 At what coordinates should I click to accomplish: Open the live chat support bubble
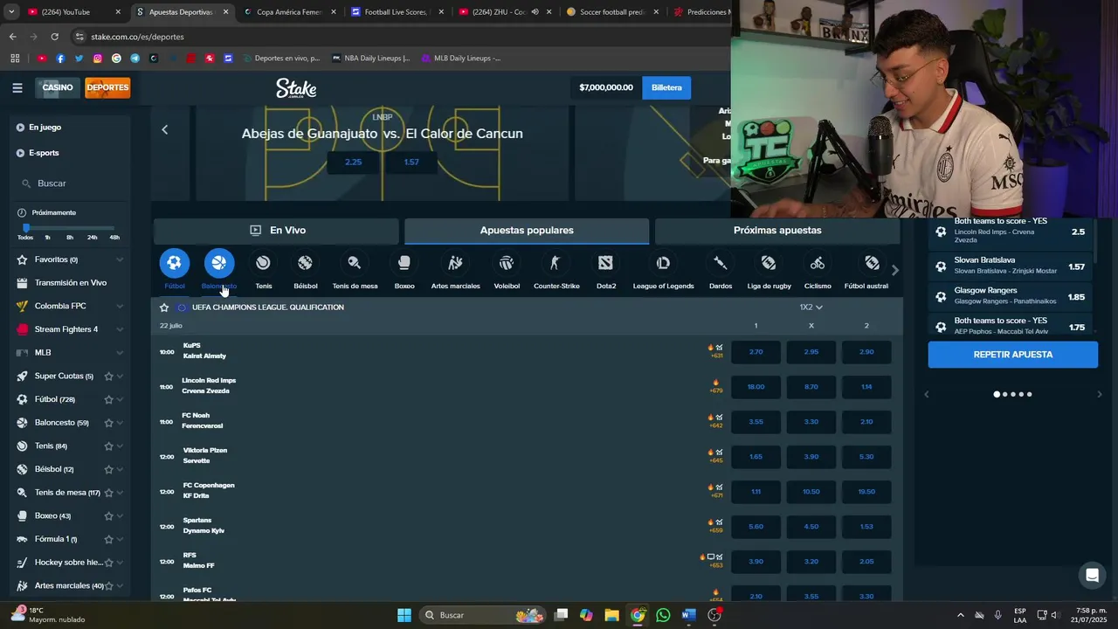pos(1092,575)
